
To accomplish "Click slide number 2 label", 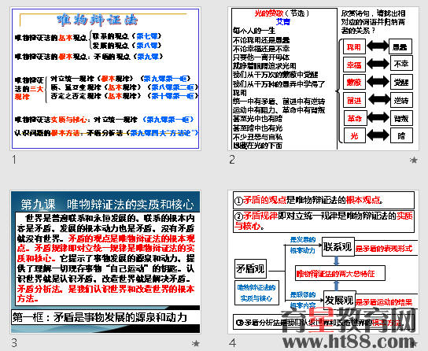I will (232, 160).
